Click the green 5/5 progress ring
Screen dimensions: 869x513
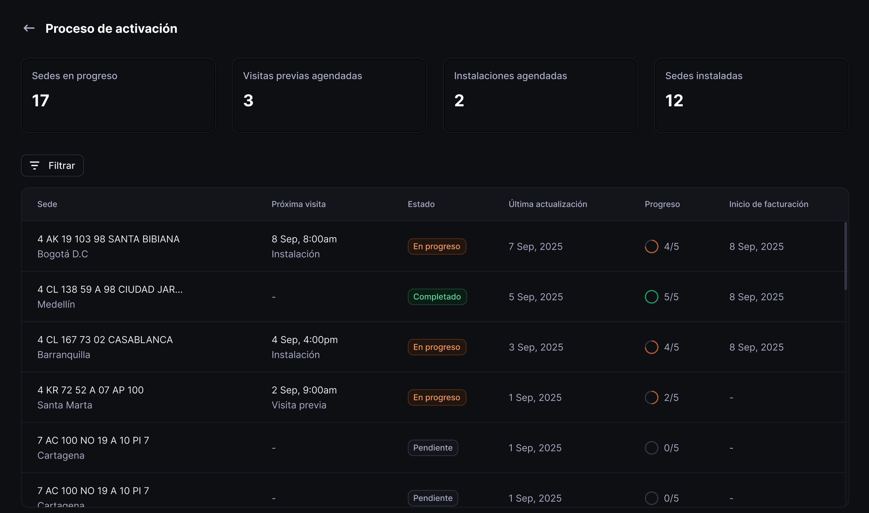(x=651, y=297)
